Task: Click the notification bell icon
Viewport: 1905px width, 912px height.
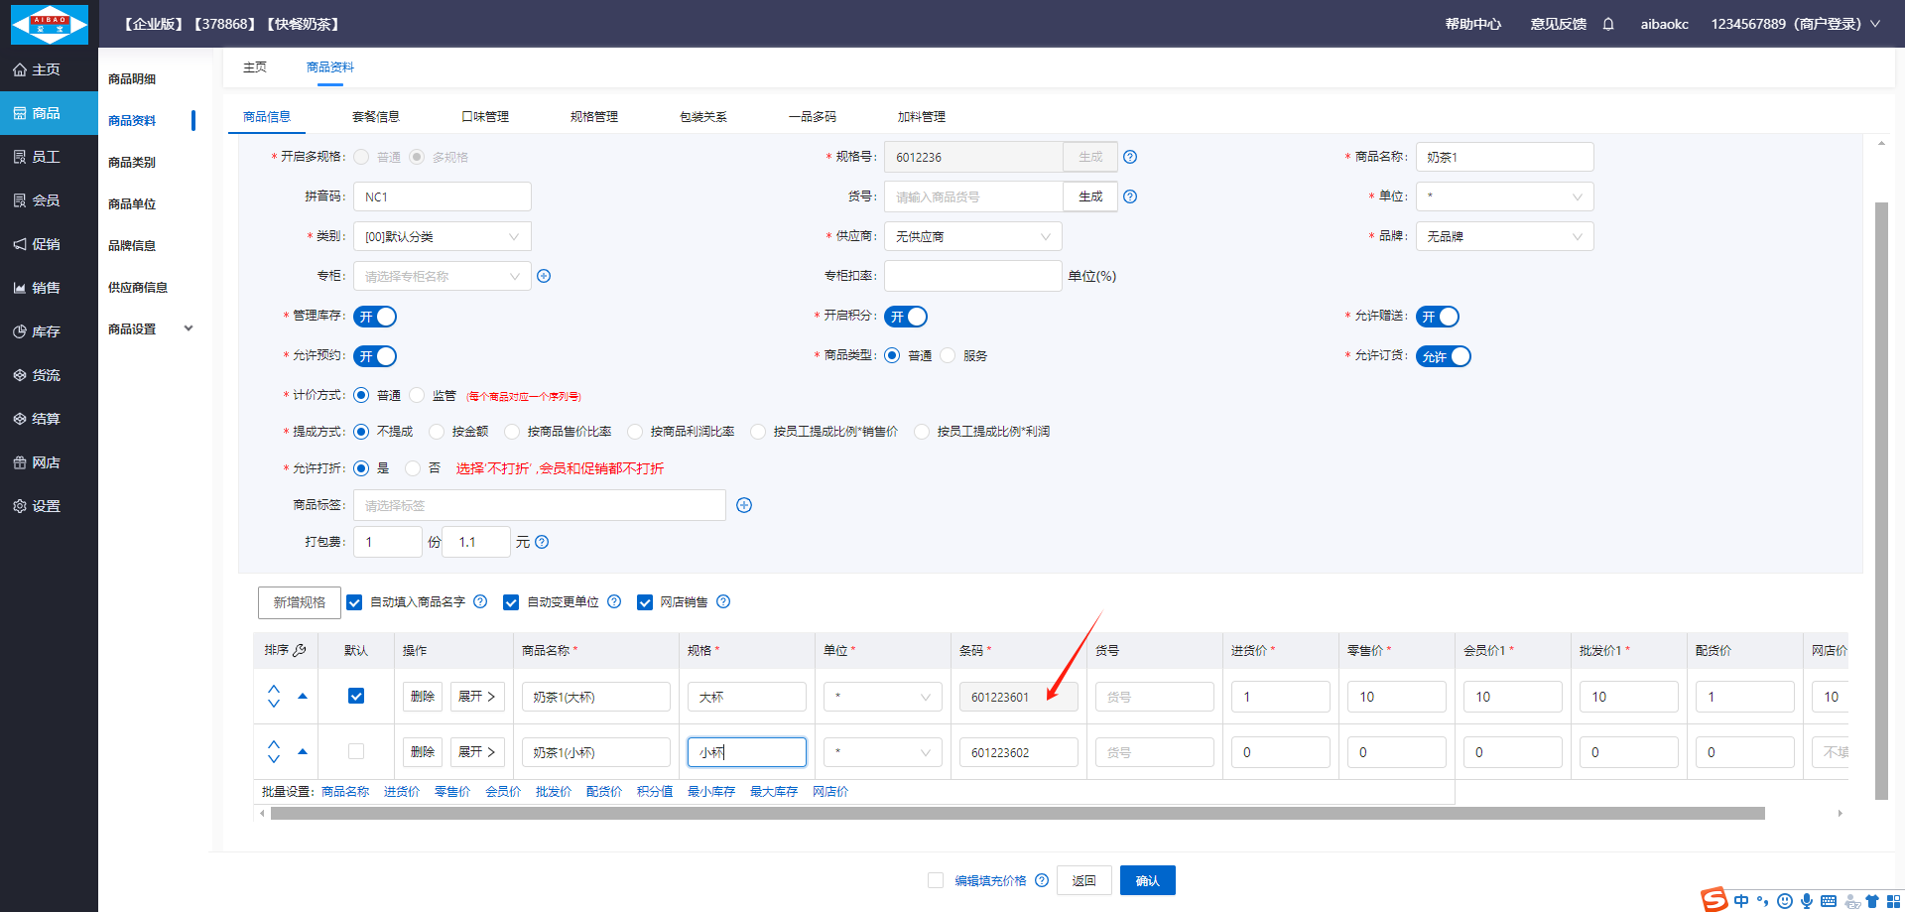Action: point(1608,24)
